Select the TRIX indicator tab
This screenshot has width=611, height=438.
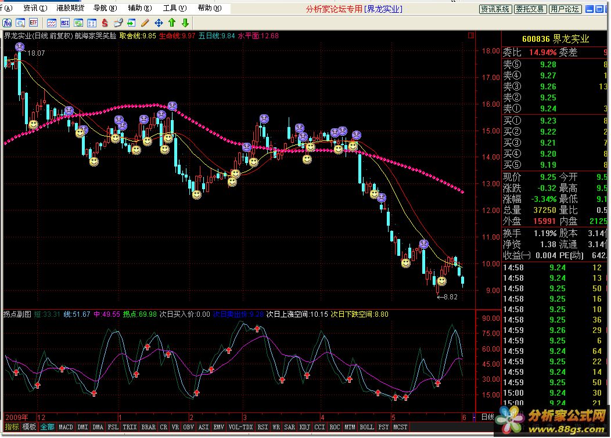(x=130, y=427)
